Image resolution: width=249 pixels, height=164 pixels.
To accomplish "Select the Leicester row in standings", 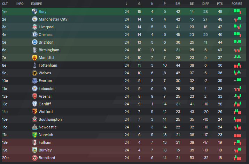I will [124, 89].
